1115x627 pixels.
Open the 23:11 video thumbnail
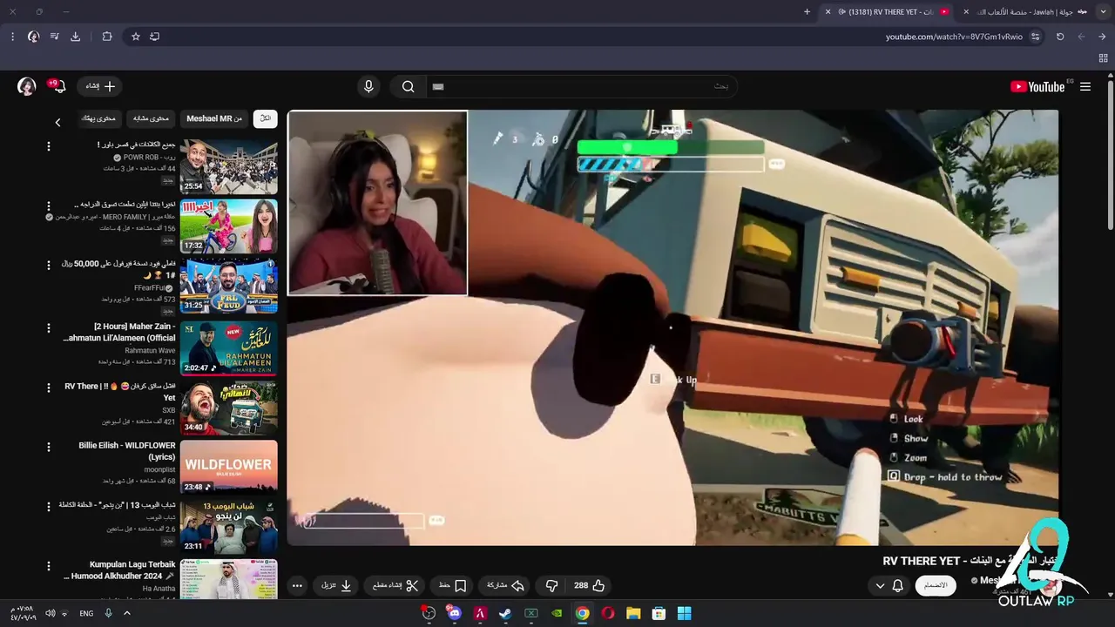(229, 527)
